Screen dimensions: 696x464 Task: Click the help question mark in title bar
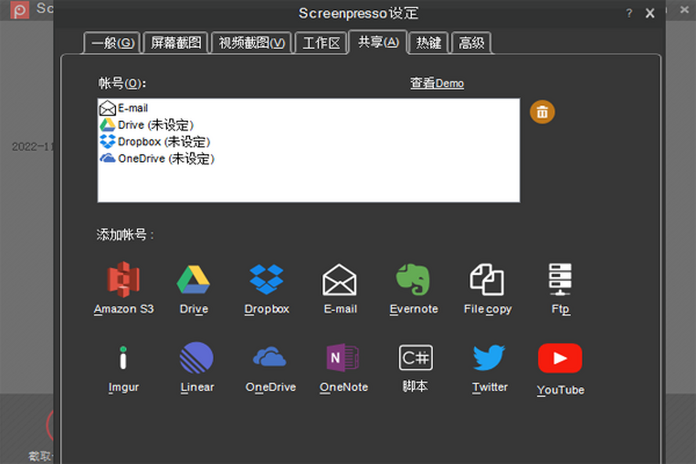629,14
